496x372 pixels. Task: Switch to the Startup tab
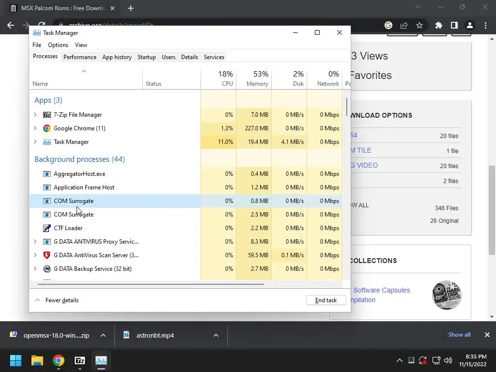pos(146,57)
